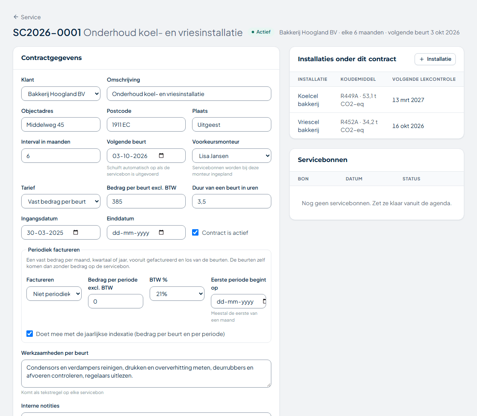Click the Plaats field
The width and height of the screenshot is (477, 416).
[x=232, y=125]
